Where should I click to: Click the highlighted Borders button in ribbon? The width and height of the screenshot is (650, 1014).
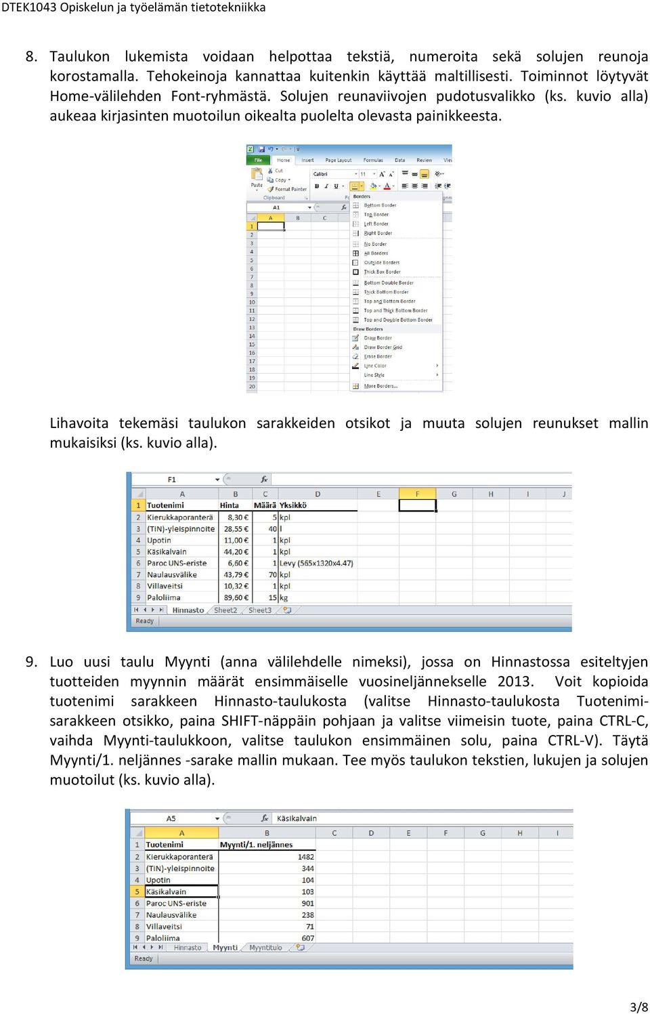[355, 186]
